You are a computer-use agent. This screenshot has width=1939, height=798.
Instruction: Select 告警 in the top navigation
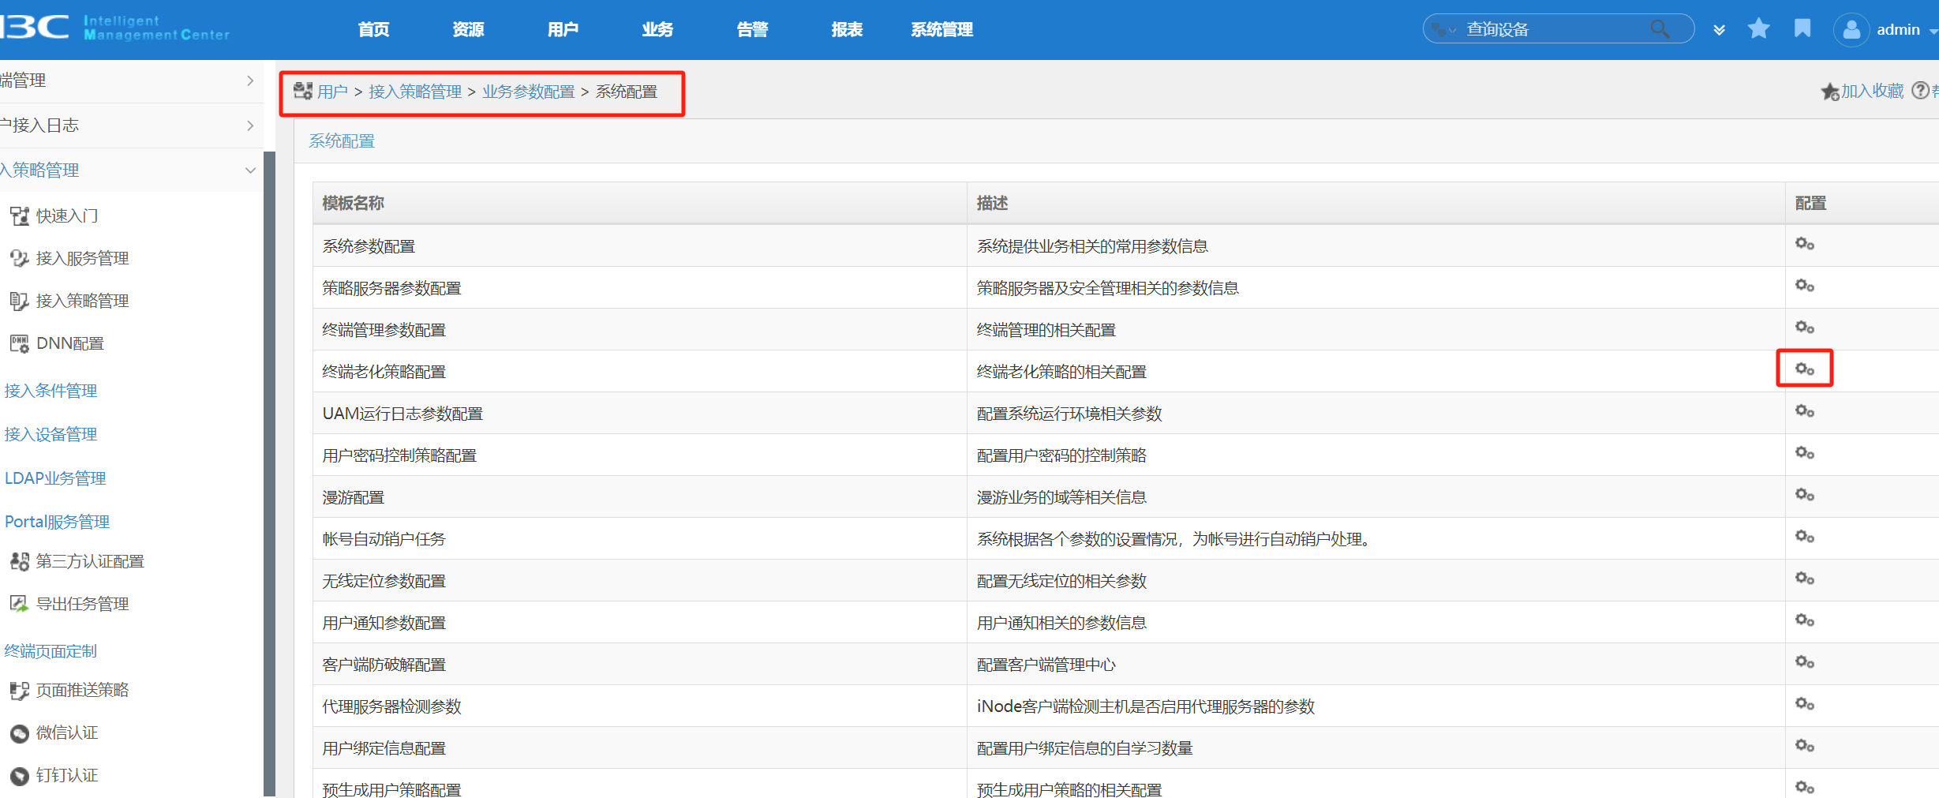752,30
